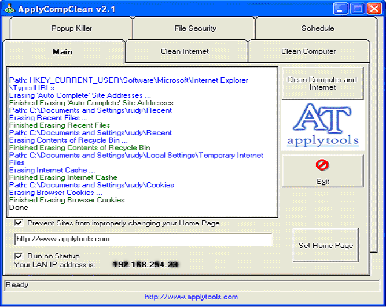Select the Main tab
Image resolution: width=386 pixels, height=307 pixels.
[63, 51]
